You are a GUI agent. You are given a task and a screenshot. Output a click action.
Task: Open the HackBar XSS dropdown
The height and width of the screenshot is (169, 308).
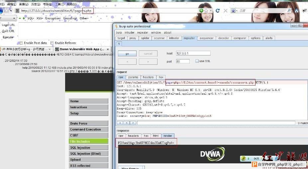coord(40,18)
